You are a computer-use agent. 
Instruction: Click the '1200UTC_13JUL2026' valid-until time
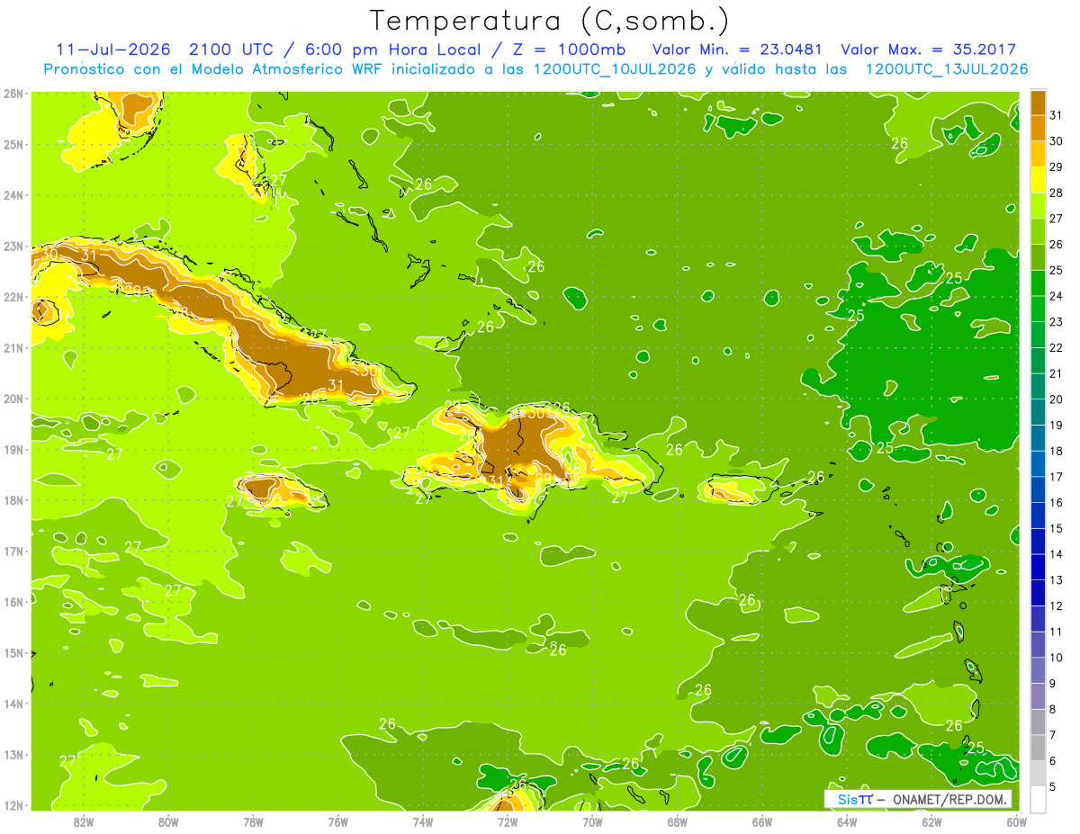(947, 69)
